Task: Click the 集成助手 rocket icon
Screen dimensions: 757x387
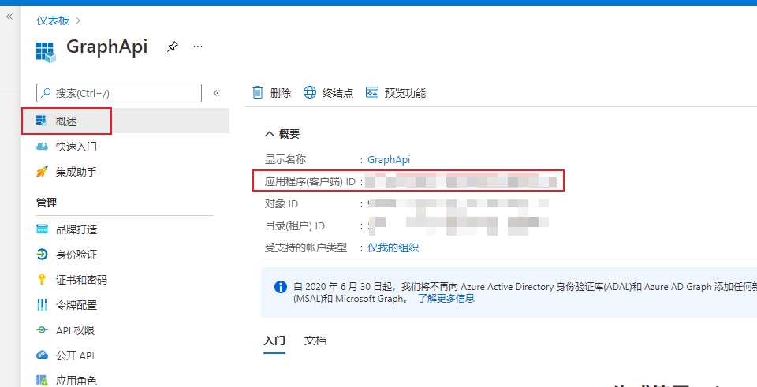Action: point(42,172)
